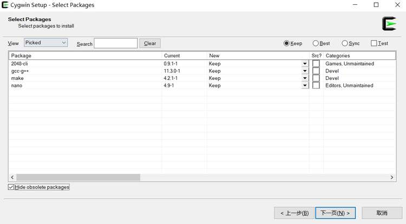Click Devel category in gcc-g++ row
This screenshot has width=406, height=224.
[332, 71]
